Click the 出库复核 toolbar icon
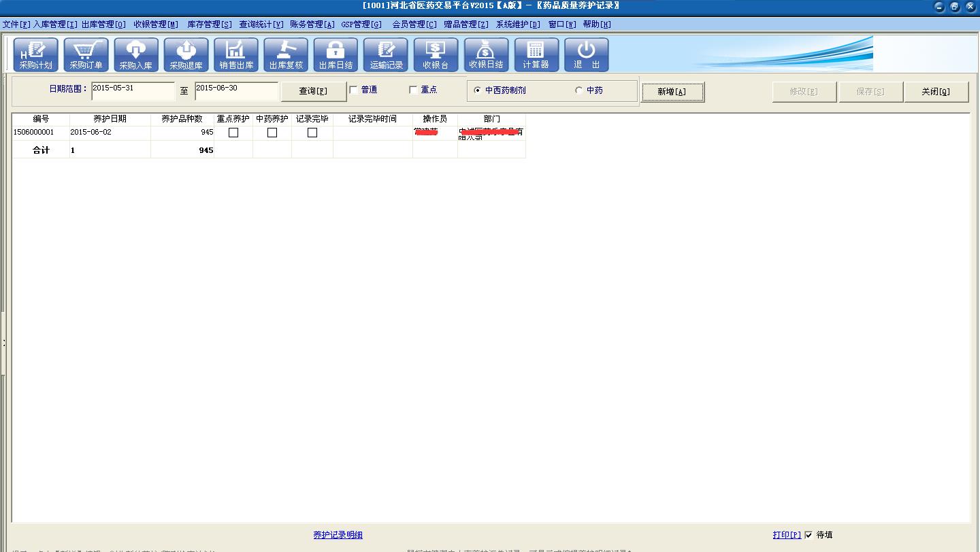 (286, 55)
